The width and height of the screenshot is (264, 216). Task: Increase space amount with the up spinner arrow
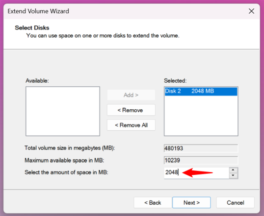click(x=233, y=170)
